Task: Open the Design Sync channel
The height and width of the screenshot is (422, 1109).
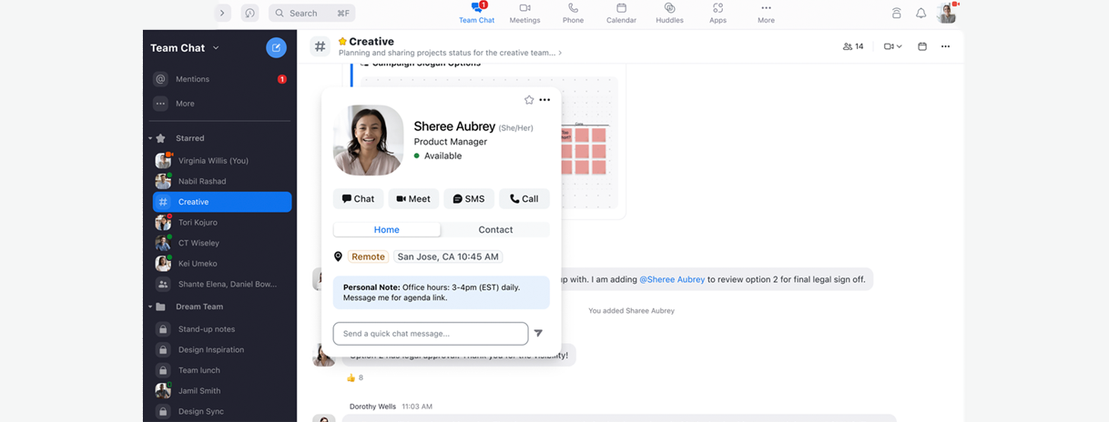Action: (x=222, y=411)
